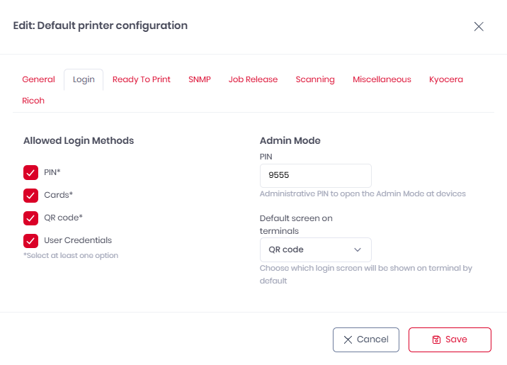Image resolution: width=507 pixels, height=365 pixels.
Task: Click the Admin Mode PIN input field
Action: point(315,176)
